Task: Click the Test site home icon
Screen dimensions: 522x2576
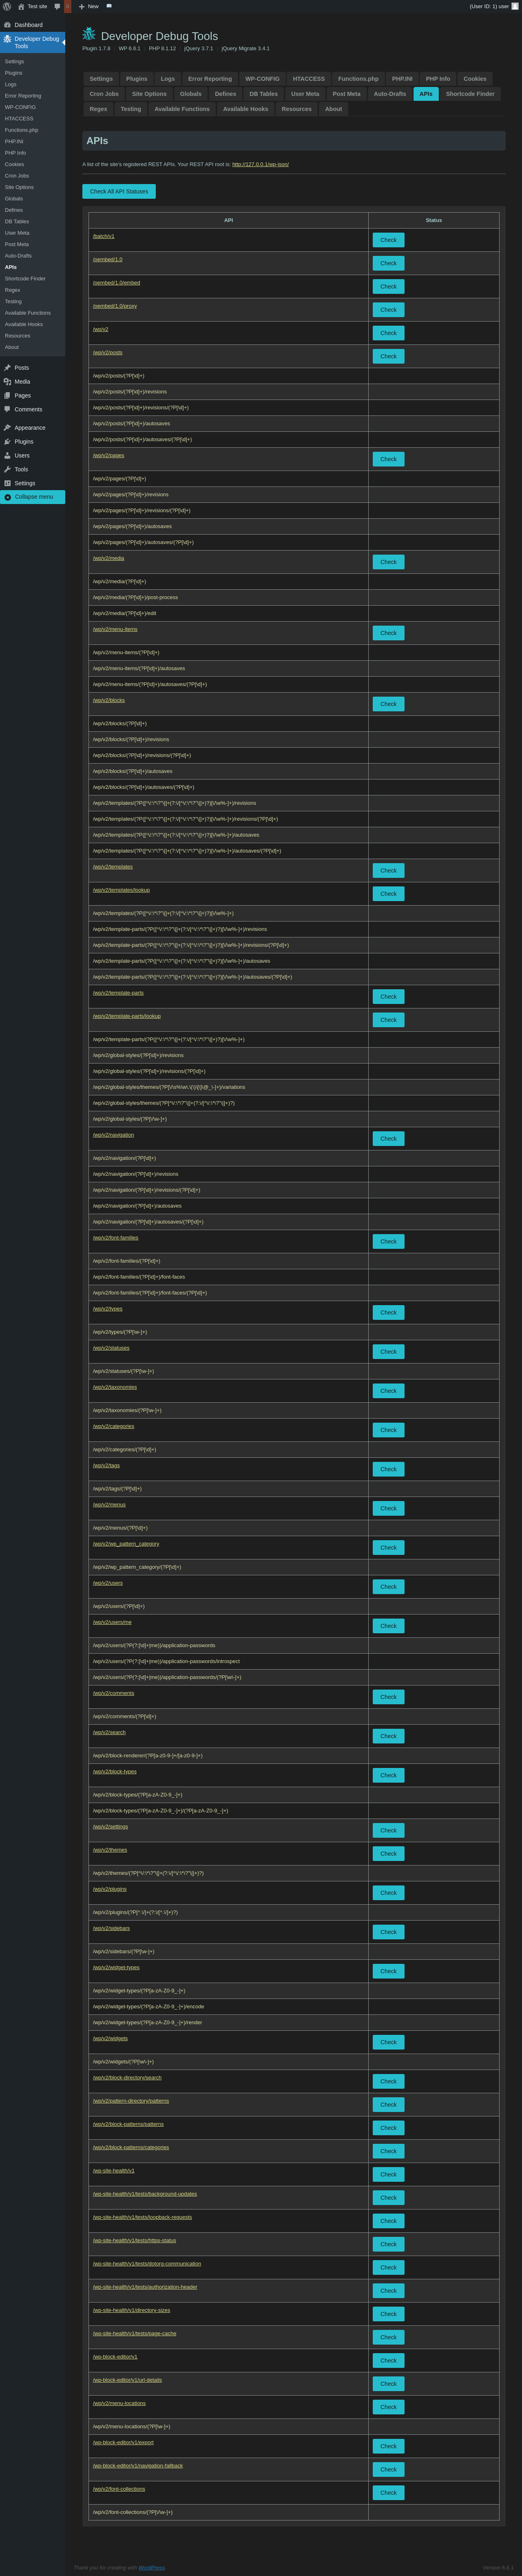Action: pos(21,6)
